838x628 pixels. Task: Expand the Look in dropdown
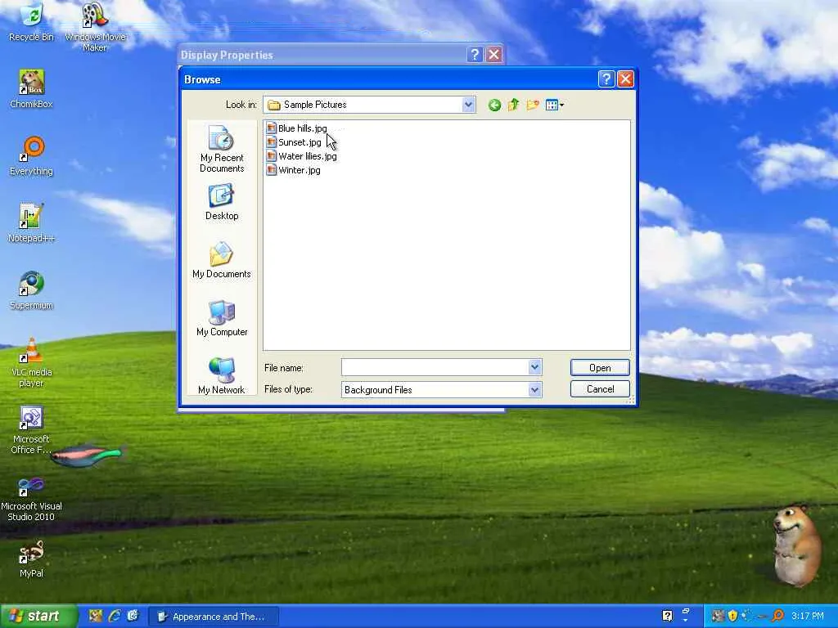point(468,105)
